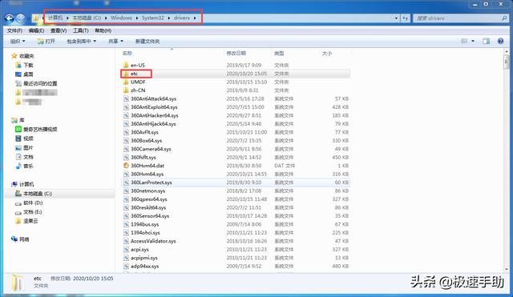Open the help question mark icon

pos(500,41)
